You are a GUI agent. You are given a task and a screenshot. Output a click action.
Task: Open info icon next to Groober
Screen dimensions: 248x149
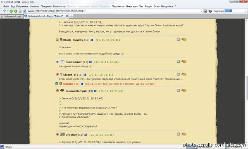86,135
